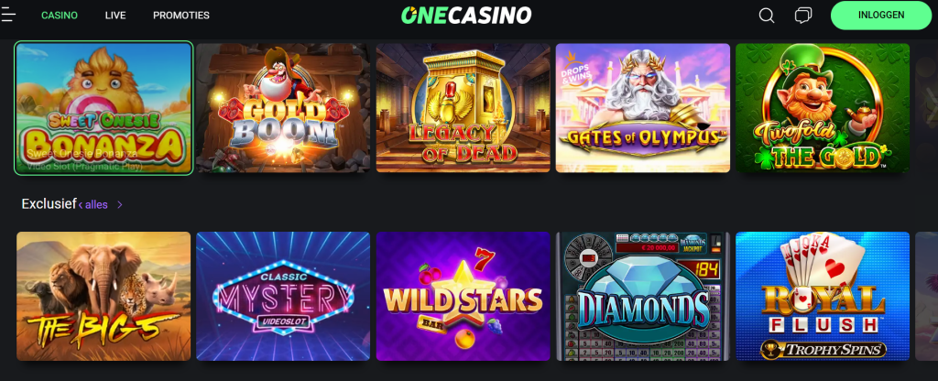Open the hamburger menu icon
Screen dimensions: 938x381
pos(7,15)
